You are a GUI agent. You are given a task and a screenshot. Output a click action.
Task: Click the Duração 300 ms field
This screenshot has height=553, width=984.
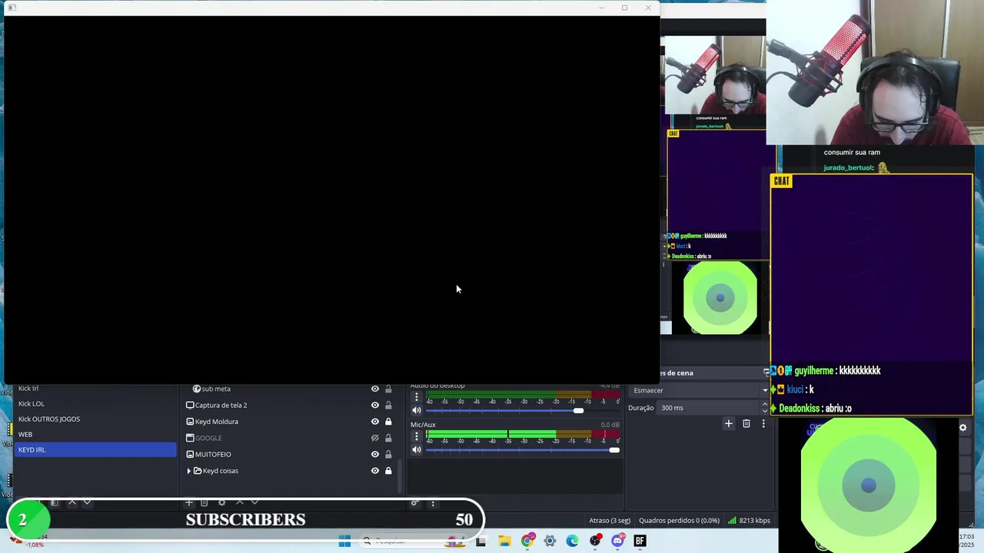707,408
